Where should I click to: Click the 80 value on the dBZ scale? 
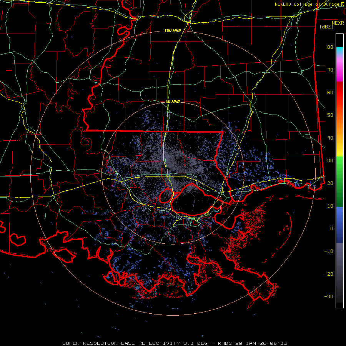click(330, 47)
